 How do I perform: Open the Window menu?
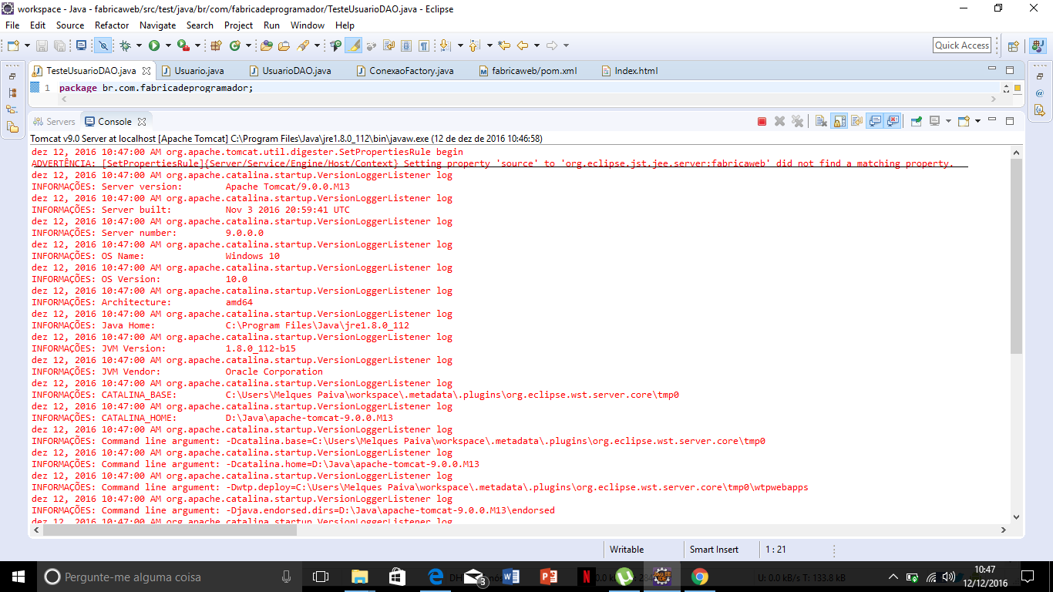pos(308,25)
